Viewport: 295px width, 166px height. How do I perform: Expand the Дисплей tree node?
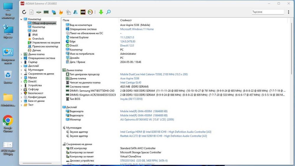coord(21,66)
